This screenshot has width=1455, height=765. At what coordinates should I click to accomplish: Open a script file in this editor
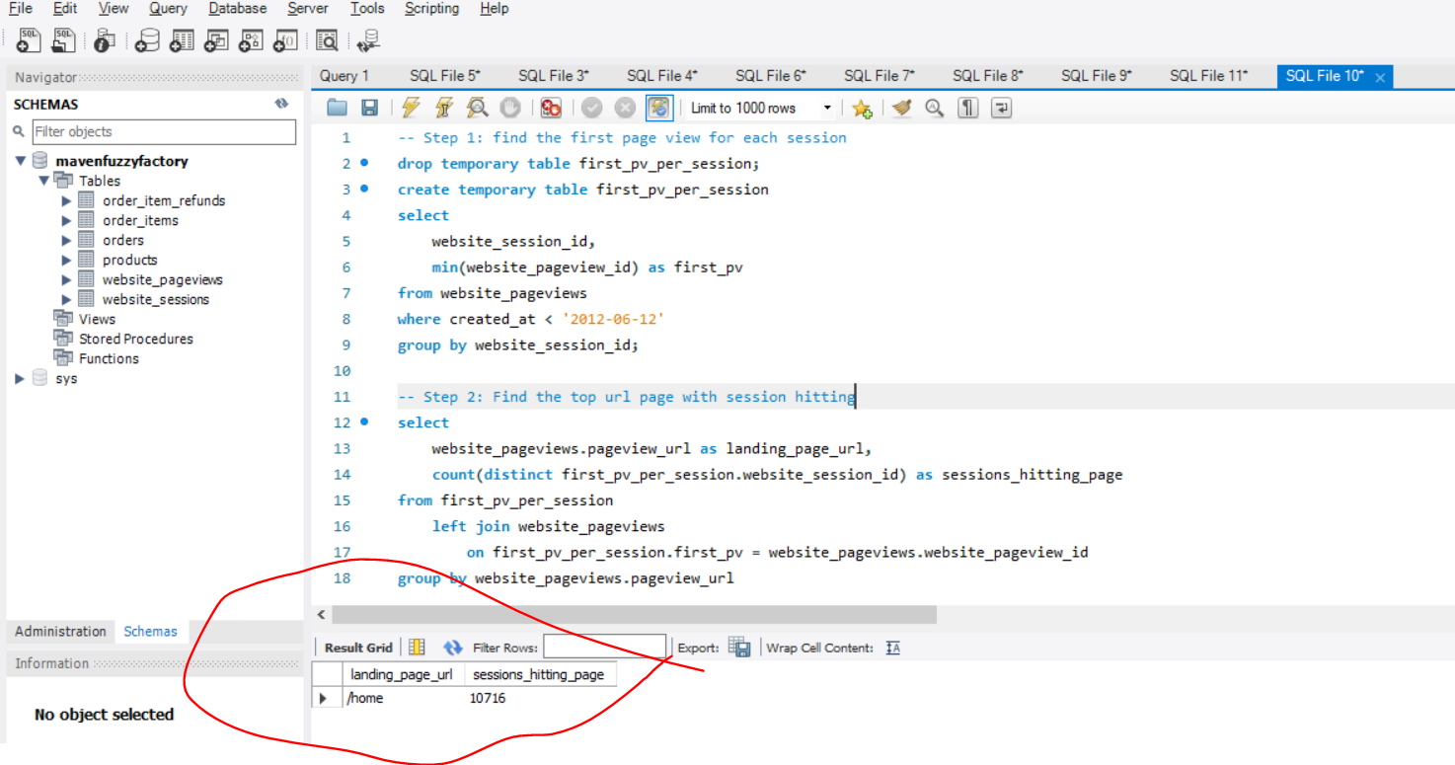(x=338, y=108)
